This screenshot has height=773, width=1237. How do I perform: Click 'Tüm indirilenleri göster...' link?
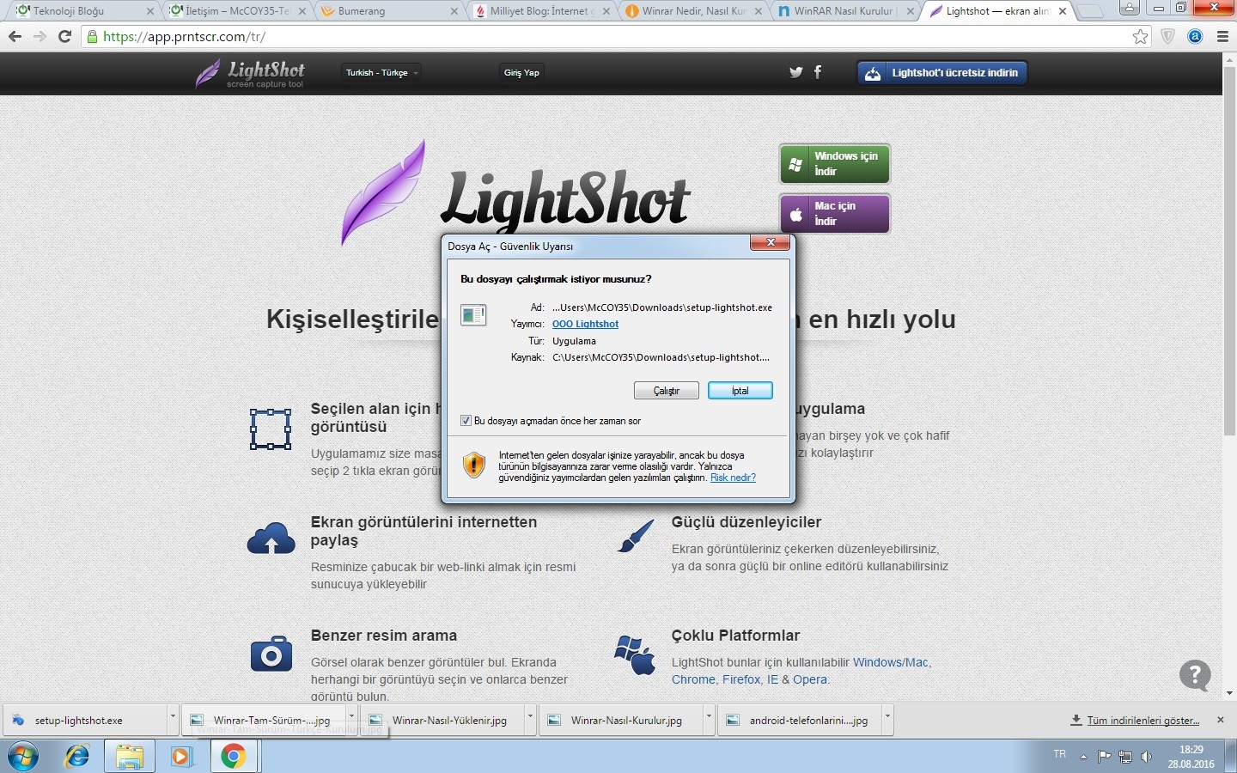[x=1143, y=720]
